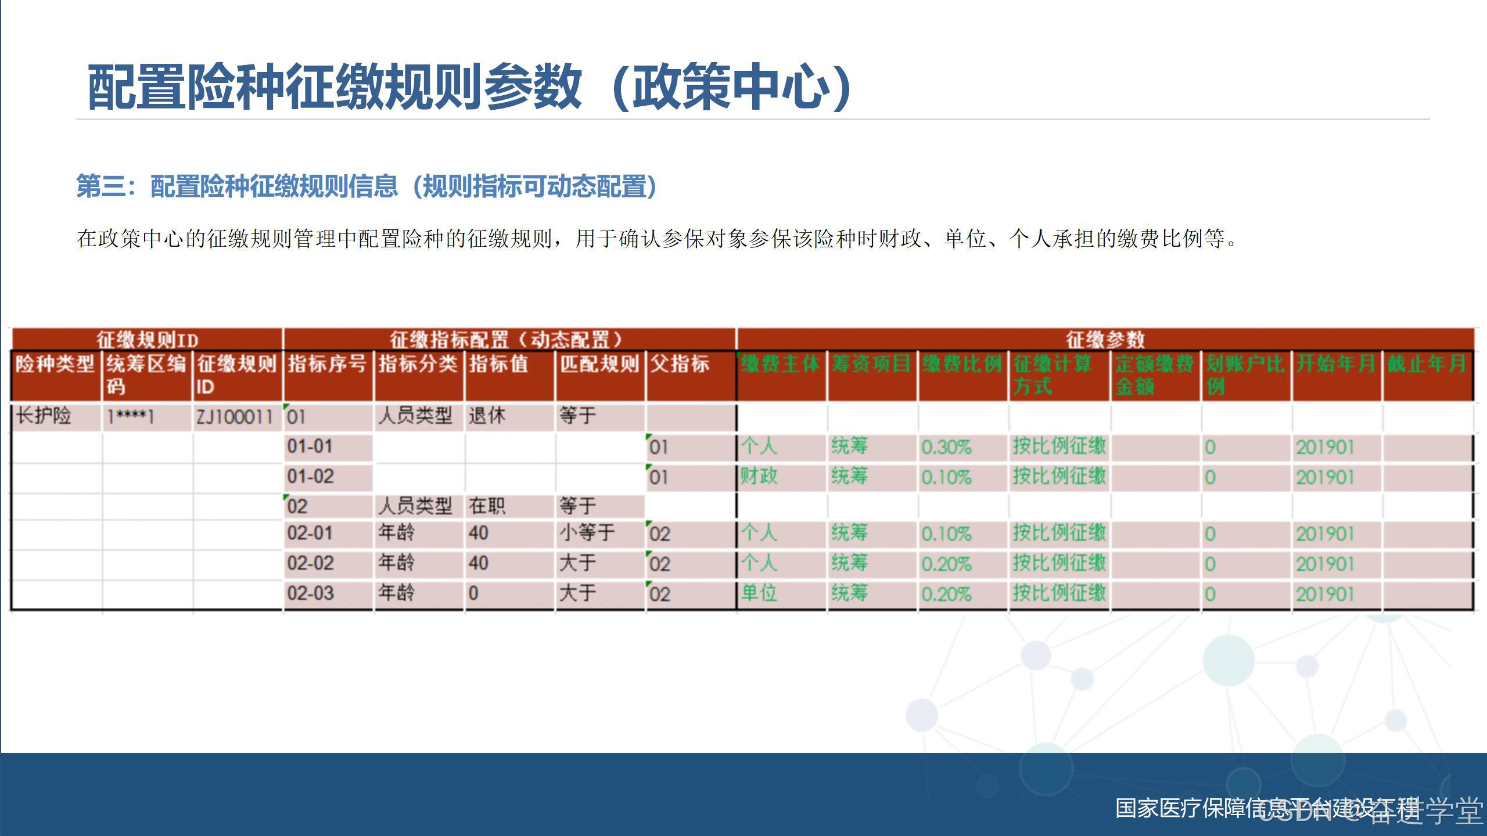Select the 在职 indicator value cell
This screenshot has width=1487, height=836.
coord(487,506)
